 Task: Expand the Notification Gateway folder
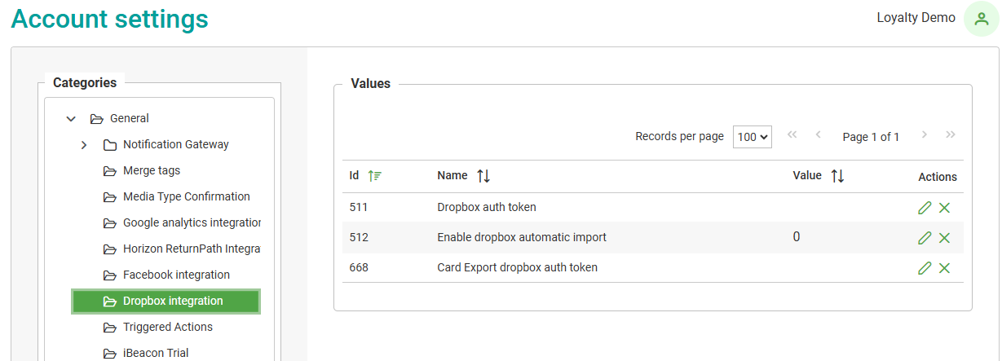pos(84,145)
